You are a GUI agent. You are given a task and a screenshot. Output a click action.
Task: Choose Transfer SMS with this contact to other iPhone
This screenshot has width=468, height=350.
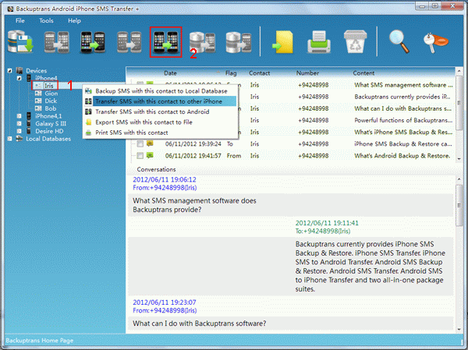[x=160, y=101]
